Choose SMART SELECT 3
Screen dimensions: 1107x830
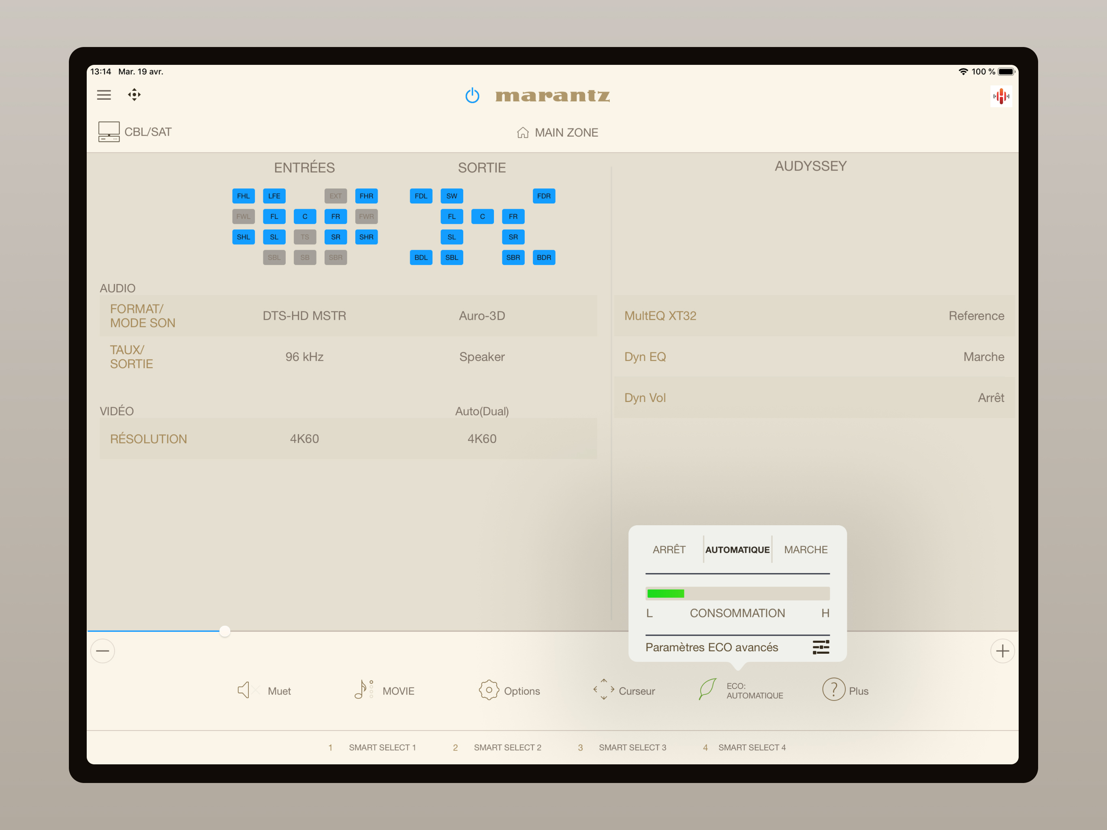(x=632, y=747)
